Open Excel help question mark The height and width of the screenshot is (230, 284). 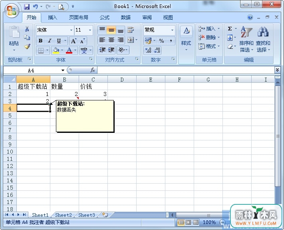(x=250, y=18)
